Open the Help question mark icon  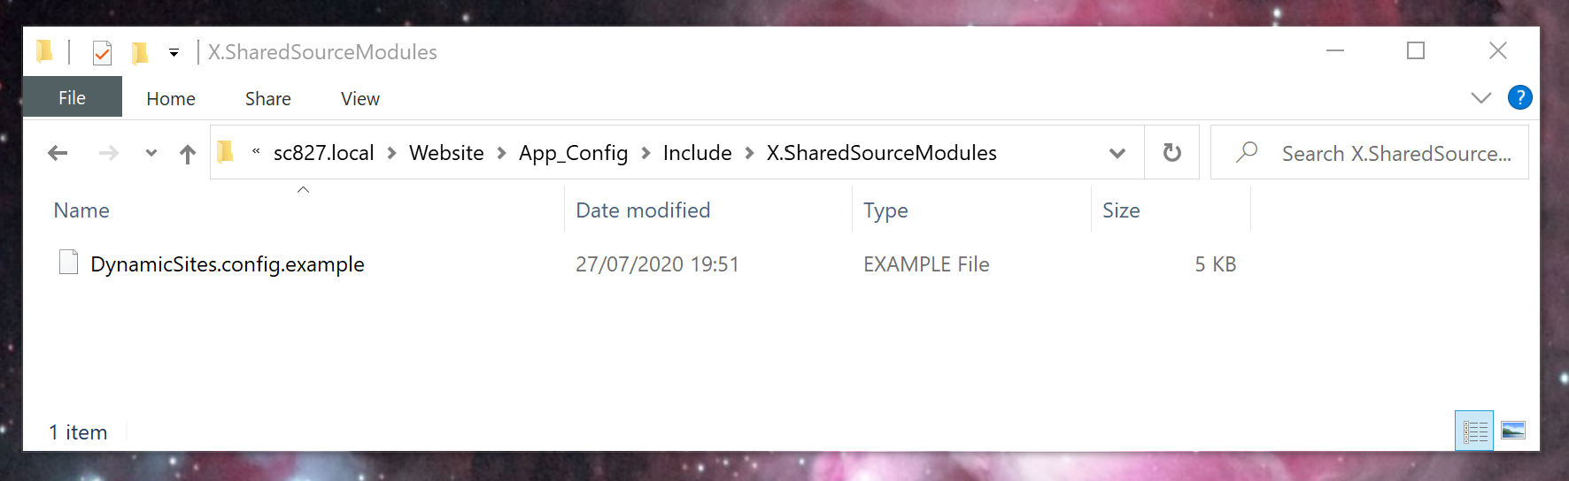tap(1519, 97)
